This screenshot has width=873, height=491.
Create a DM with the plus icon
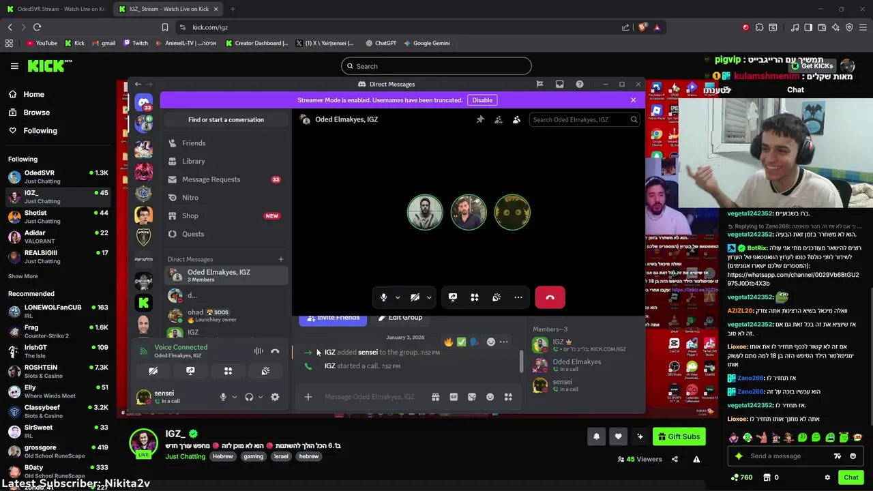point(280,259)
